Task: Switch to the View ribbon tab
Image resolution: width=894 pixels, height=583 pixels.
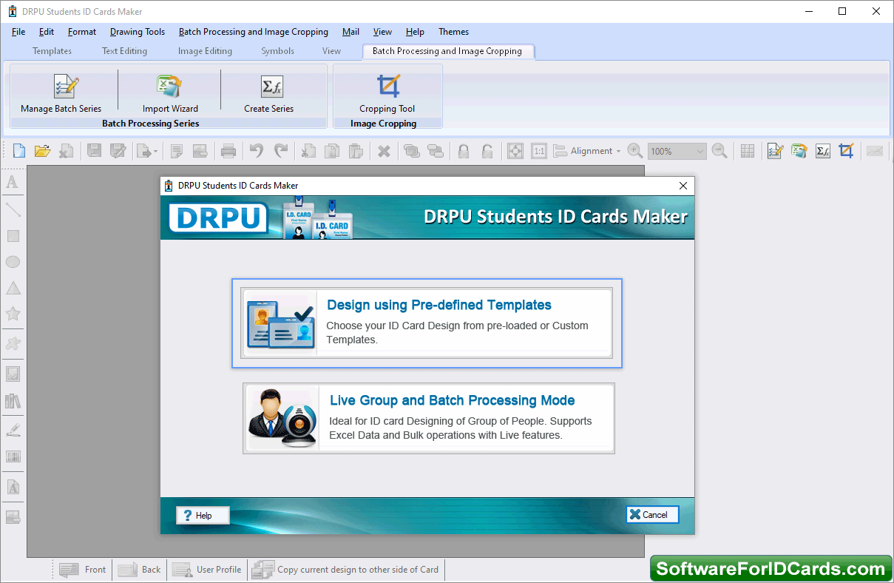Action: tap(331, 51)
